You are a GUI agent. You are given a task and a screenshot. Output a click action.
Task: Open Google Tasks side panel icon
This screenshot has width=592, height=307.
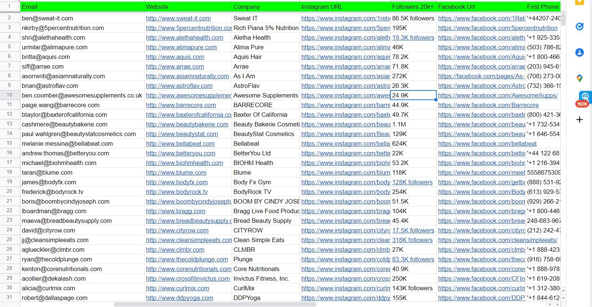click(x=579, y=26)
